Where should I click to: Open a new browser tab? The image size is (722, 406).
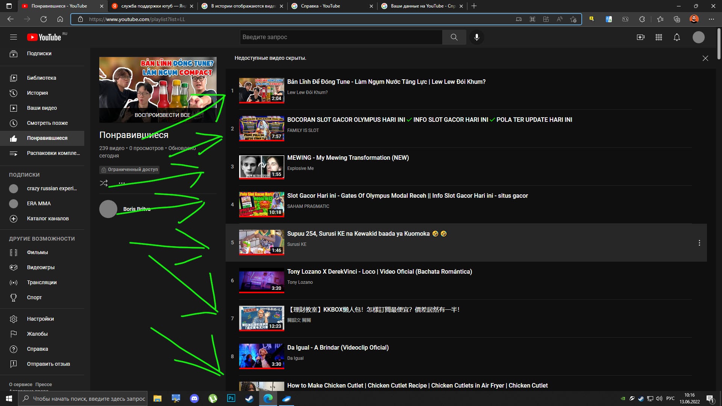[474, 6]
